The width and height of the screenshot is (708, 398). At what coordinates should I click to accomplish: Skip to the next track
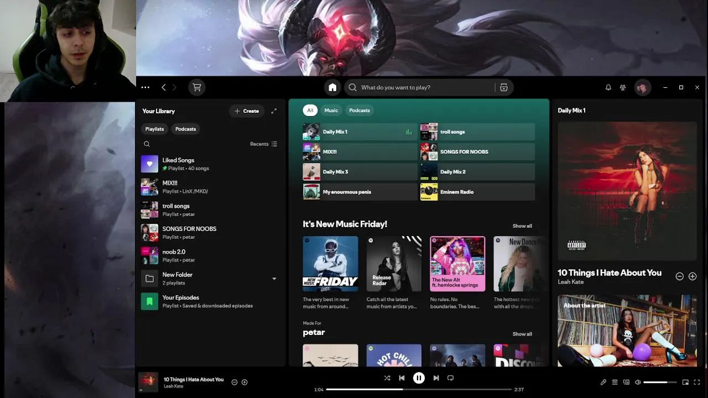pyautogui.click(x=436, y=378)
